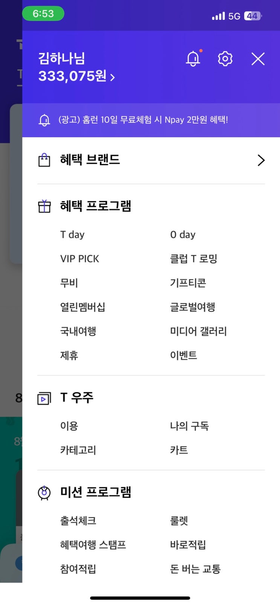
Task: Tap the battery indicator in status bar
Action: pyautogui.click(x=252, y=16)
